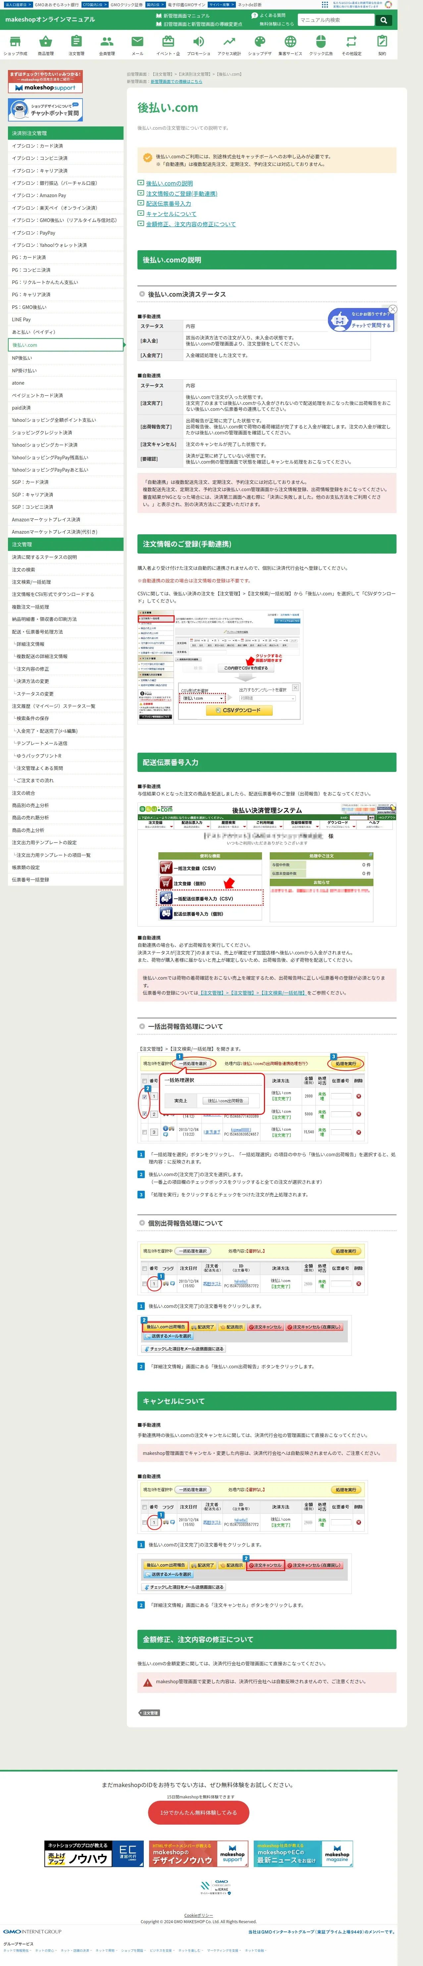This screenshot has height=1966, width=423.
Task: Select Amazonマーケットプレイス決済 in sidebar
Action: point(66,520)
